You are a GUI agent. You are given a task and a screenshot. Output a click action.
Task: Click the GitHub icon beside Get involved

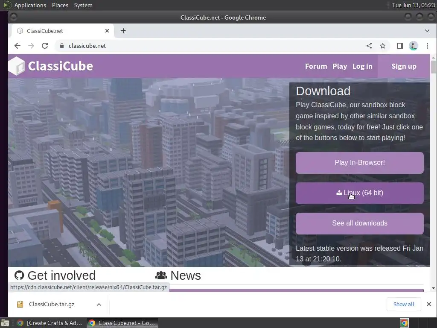click(19, 275)
